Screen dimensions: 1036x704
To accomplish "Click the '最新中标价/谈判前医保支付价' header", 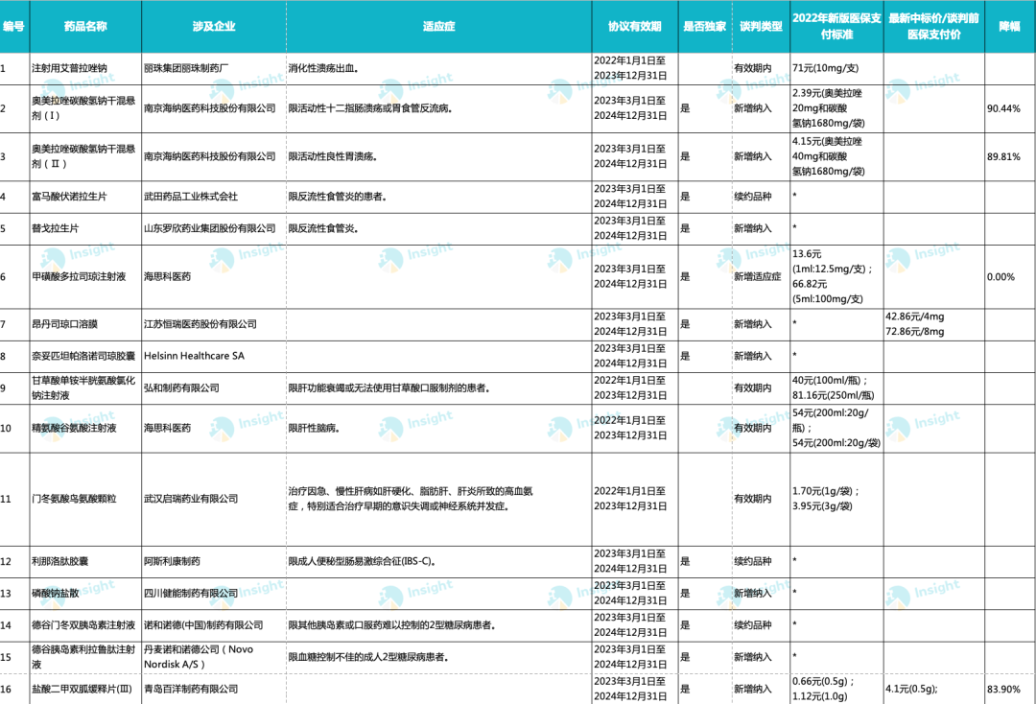I will (x=933, y=27).
